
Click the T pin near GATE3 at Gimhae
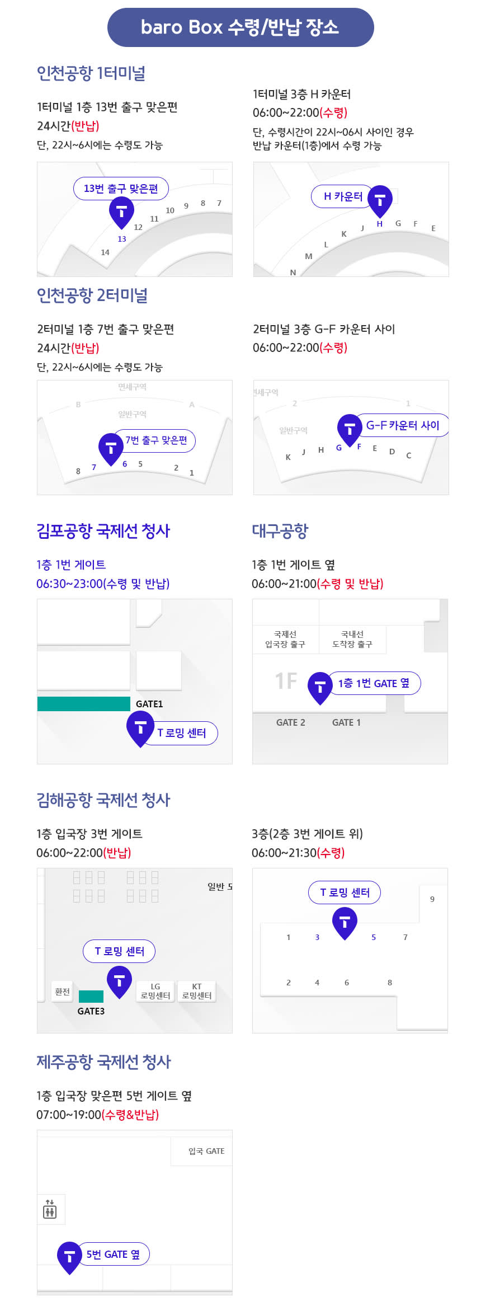click(x=119, y=981)
